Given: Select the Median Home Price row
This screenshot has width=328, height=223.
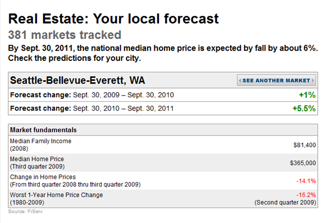Looking at the screenshot, I should (163, 163).
